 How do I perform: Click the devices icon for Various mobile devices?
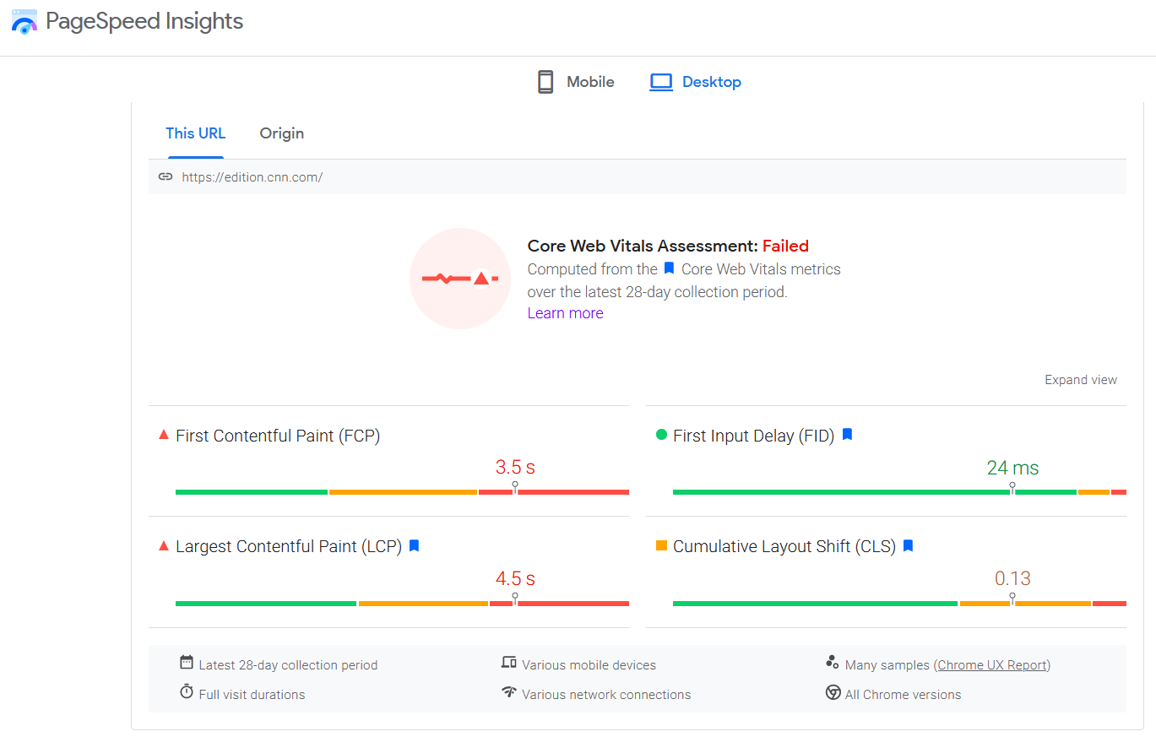[x=508, y=663]
